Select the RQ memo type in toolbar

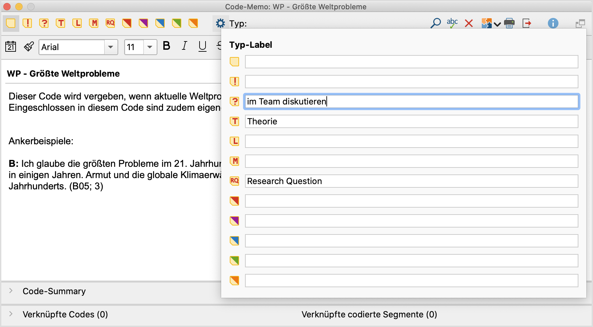coord(110,23)
